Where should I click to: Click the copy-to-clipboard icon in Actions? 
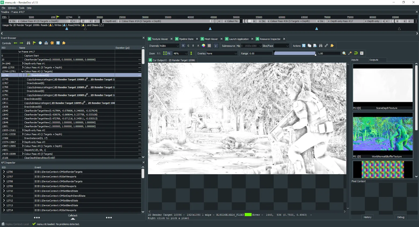point(309,46)
